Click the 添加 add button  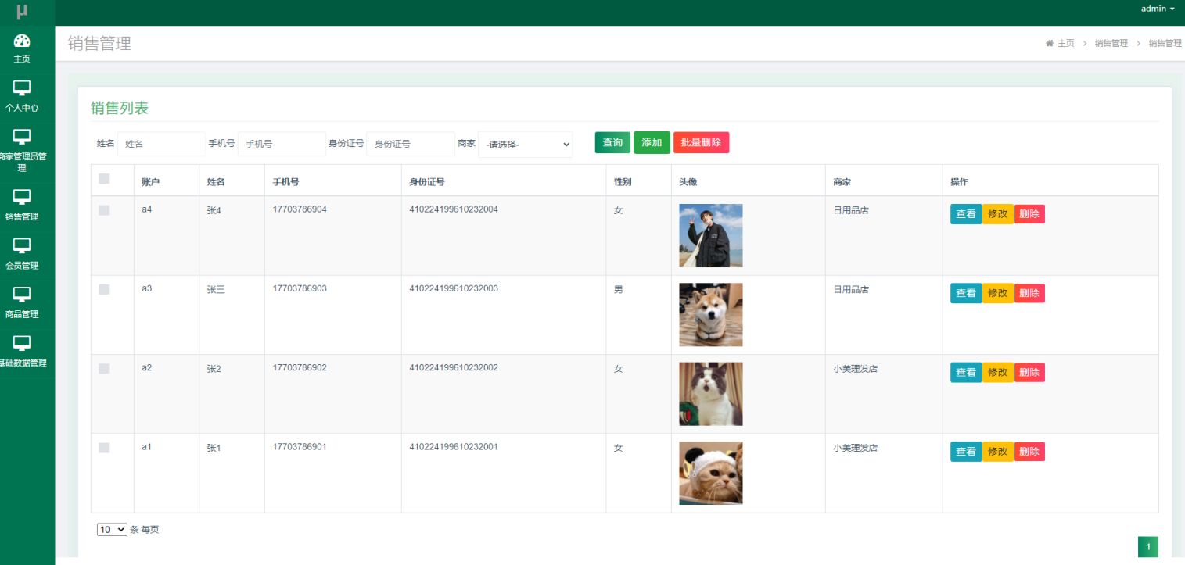click(652, 142)
